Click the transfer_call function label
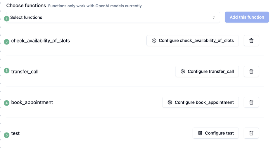The image size is (273, 148). [x=25, y=71]
